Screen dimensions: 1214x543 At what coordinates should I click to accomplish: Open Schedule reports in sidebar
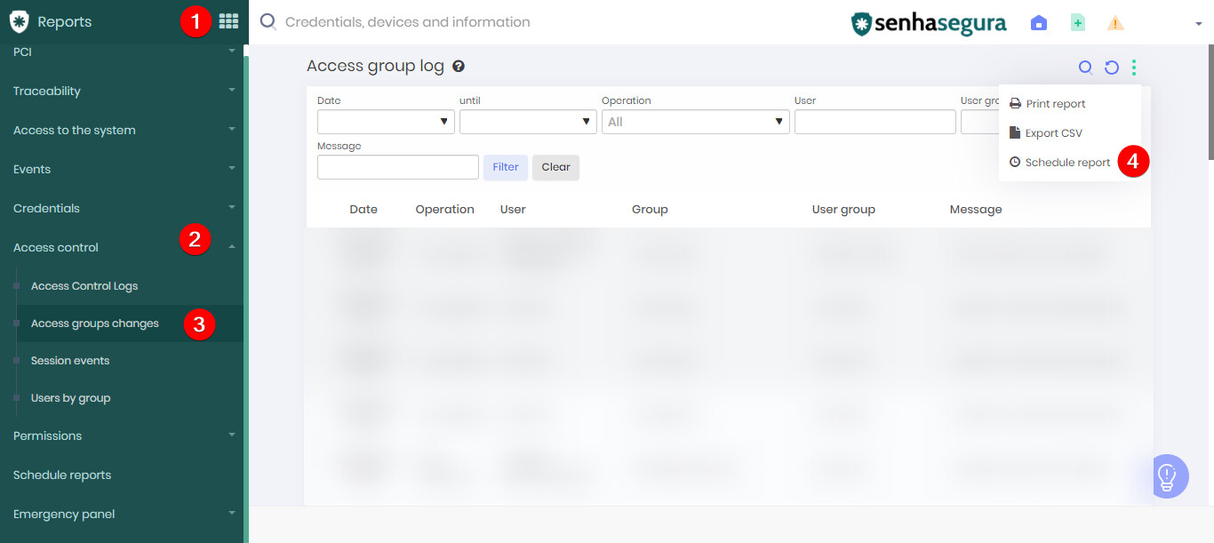click(x=62, y=475)
